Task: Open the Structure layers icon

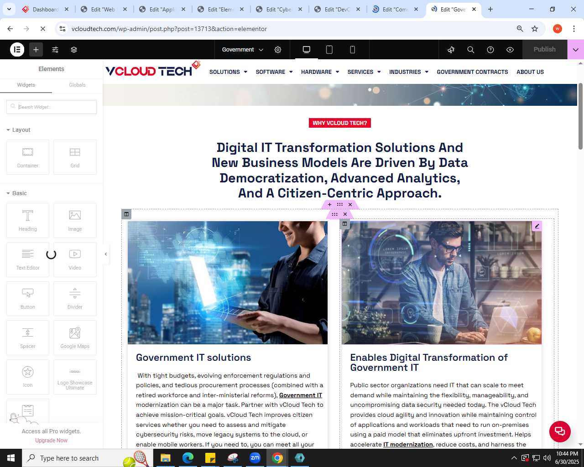Action: [74, 50]
